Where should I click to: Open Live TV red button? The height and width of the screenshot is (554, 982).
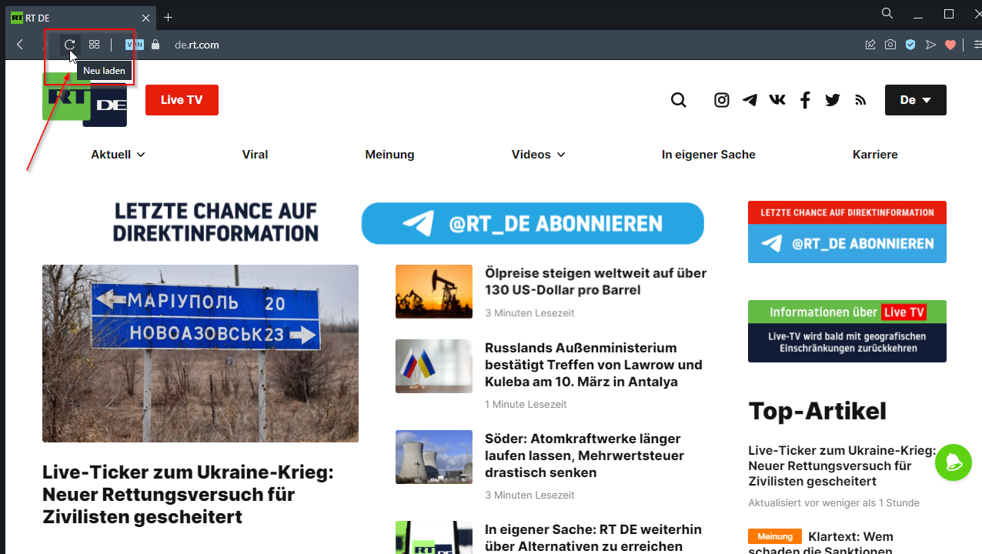click(182, 100)
